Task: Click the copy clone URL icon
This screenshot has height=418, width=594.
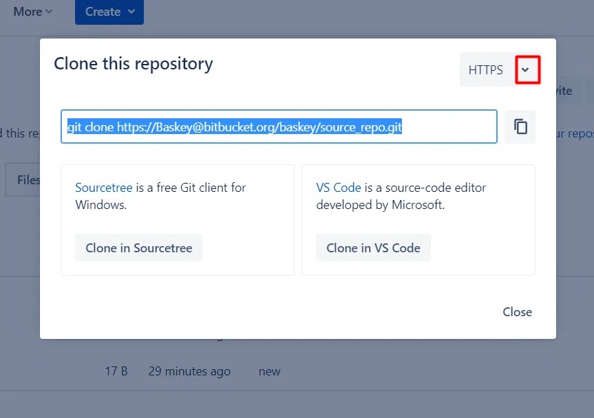Action: 520,126
